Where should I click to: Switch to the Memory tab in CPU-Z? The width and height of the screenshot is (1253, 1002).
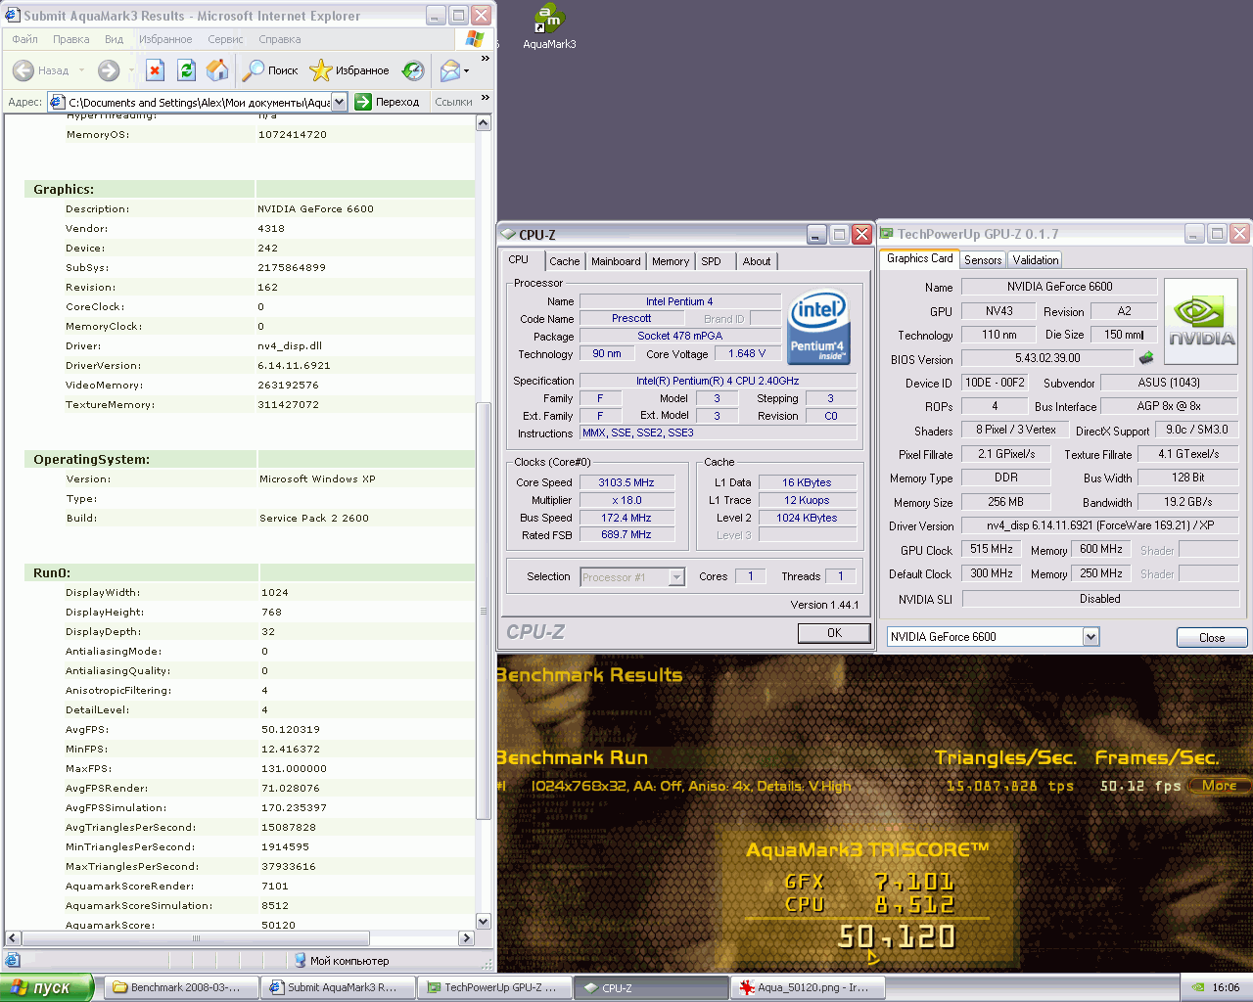pyautogui.click(x=671, y=261)
